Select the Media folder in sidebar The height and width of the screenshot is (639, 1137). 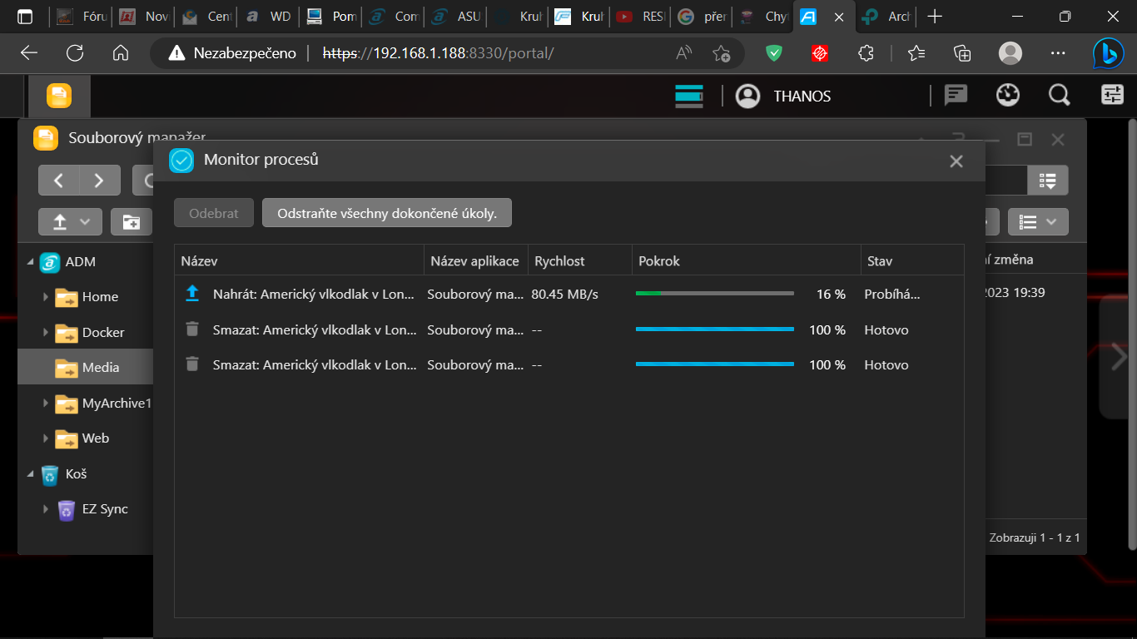click(x=100, y=368)
